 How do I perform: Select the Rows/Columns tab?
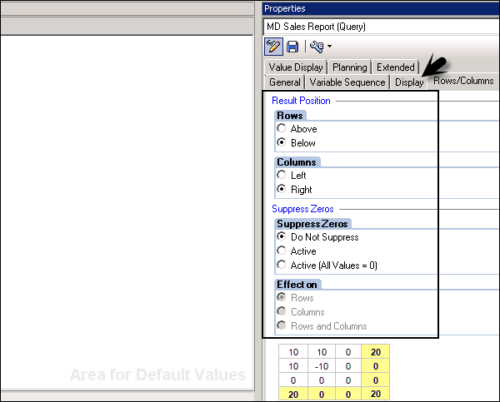point(463,82)
